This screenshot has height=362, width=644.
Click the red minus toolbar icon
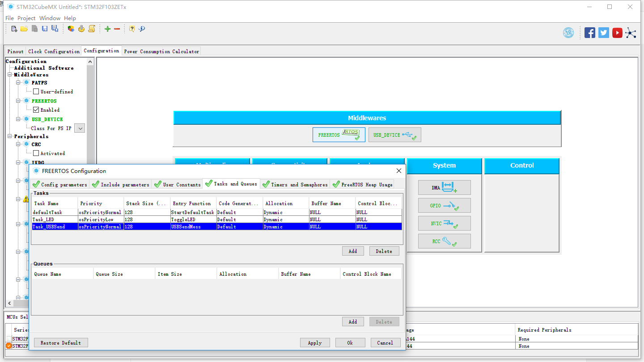click(x=117, y=29)
